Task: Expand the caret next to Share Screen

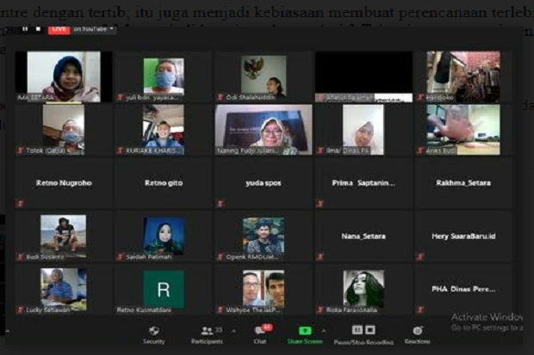Action: click(x=324, y=331)
